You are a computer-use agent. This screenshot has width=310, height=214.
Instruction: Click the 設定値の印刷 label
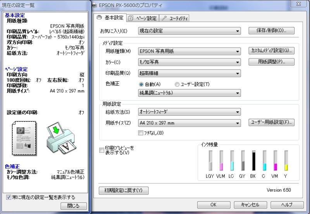[x=22, y=113]
